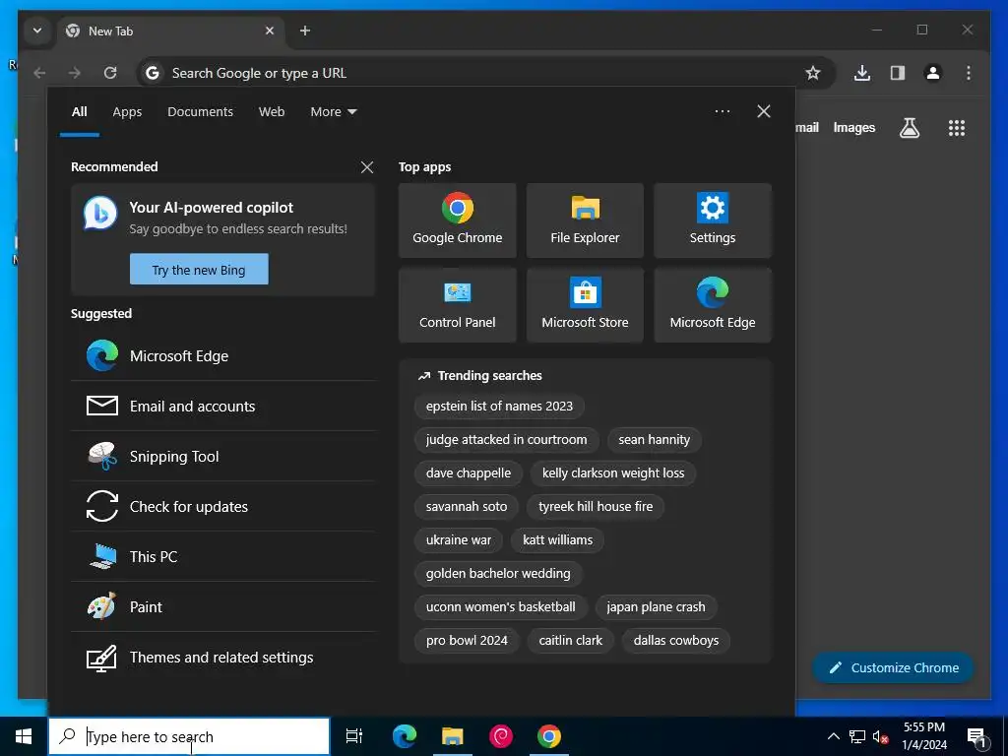The height and width of the screenshot is (756, 1008).
Task: Select the All search tab
Action: 80,112
